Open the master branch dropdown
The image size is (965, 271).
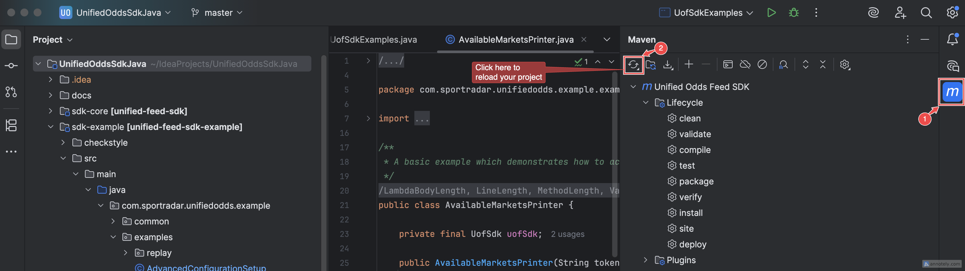click(x=217, y=13)
